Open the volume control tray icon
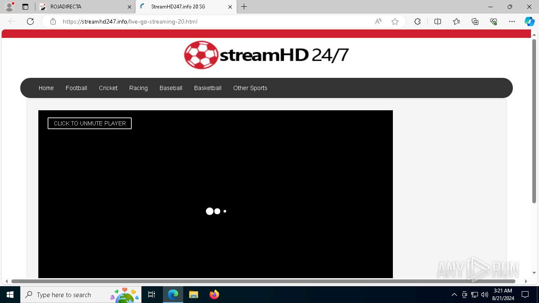 tap(485, 295)
